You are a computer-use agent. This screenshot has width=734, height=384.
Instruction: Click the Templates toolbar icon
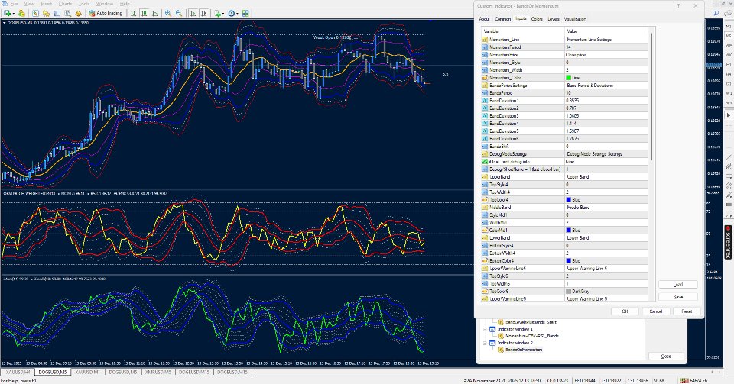pos(245,13)
